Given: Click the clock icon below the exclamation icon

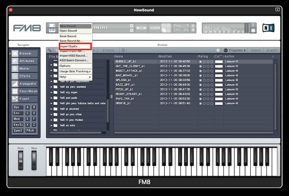Looking at the screenshot, I should coord(253,30).
